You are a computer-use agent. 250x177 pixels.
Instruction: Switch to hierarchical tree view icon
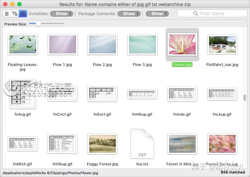click(x=15, y=14)
